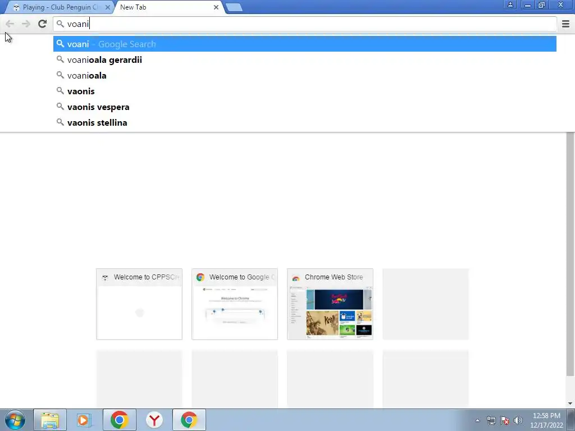Click the taskbar clock showing 12:58 PM
This screenshot has width=575, height=431.
coord(546,420)
